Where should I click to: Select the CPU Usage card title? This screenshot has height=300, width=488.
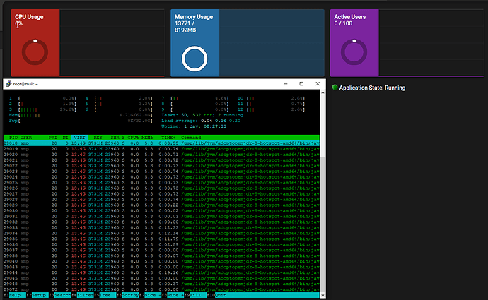pos(29,17)
